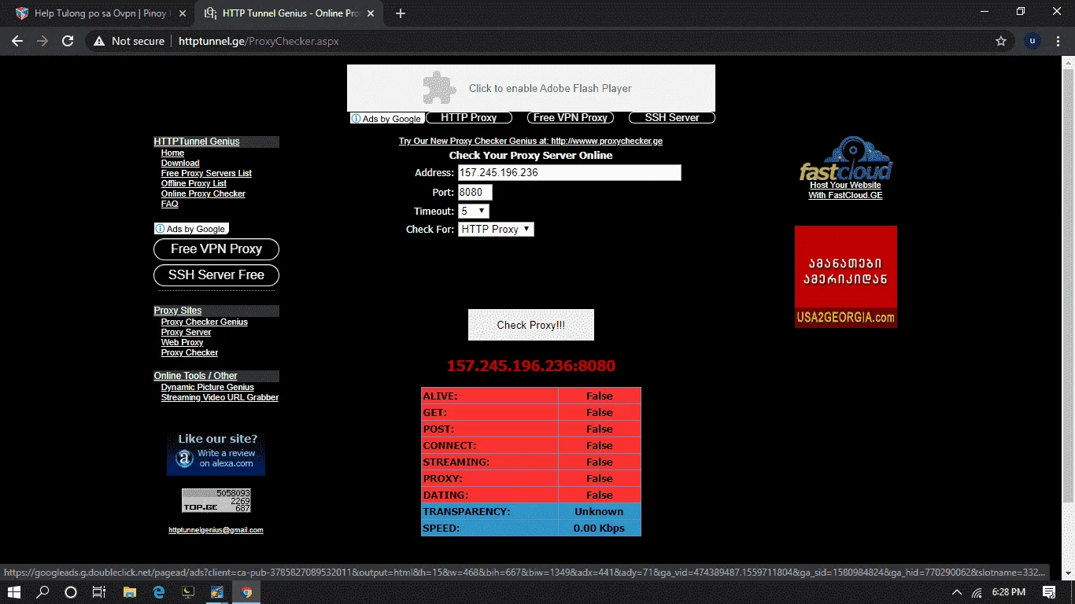The height and width of the screenshot is (604, 1075).
Task: Click the FastCloud logo
Action: click(846, 159)
